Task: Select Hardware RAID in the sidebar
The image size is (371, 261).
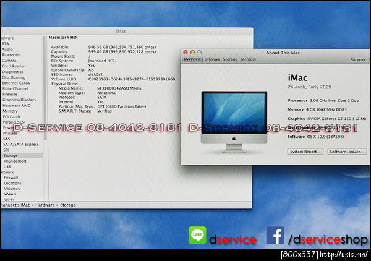Action: tap(17, 106)
